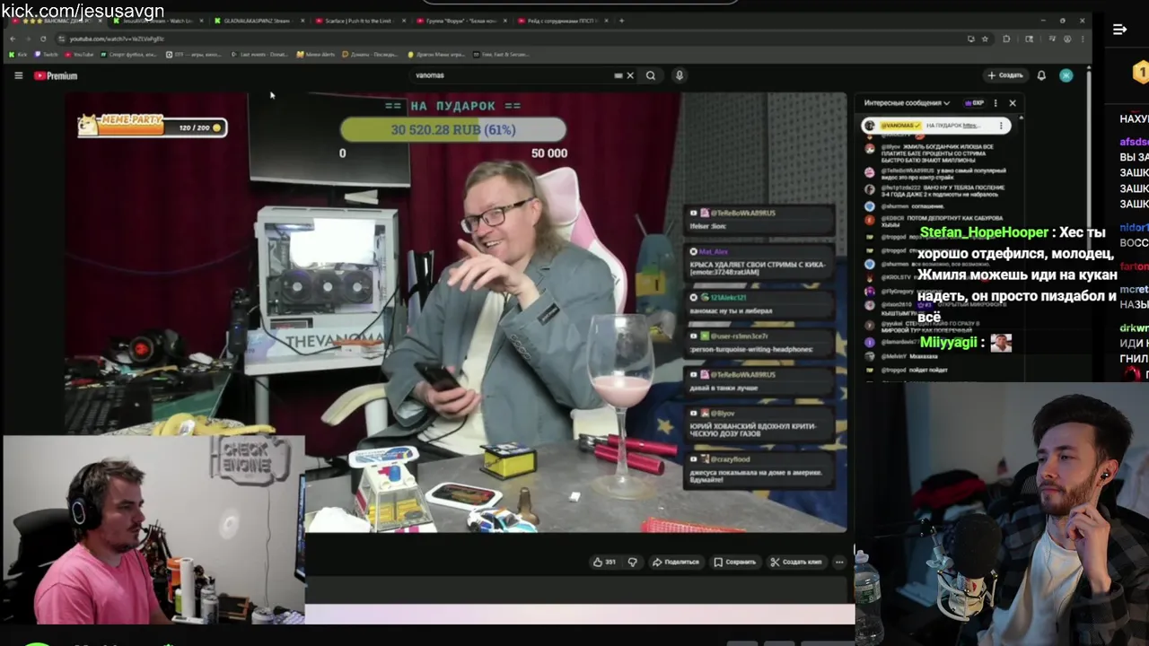This screenshot has width=1149, height=646.
Task: Reload the current browser page
Action: (43, 39)
